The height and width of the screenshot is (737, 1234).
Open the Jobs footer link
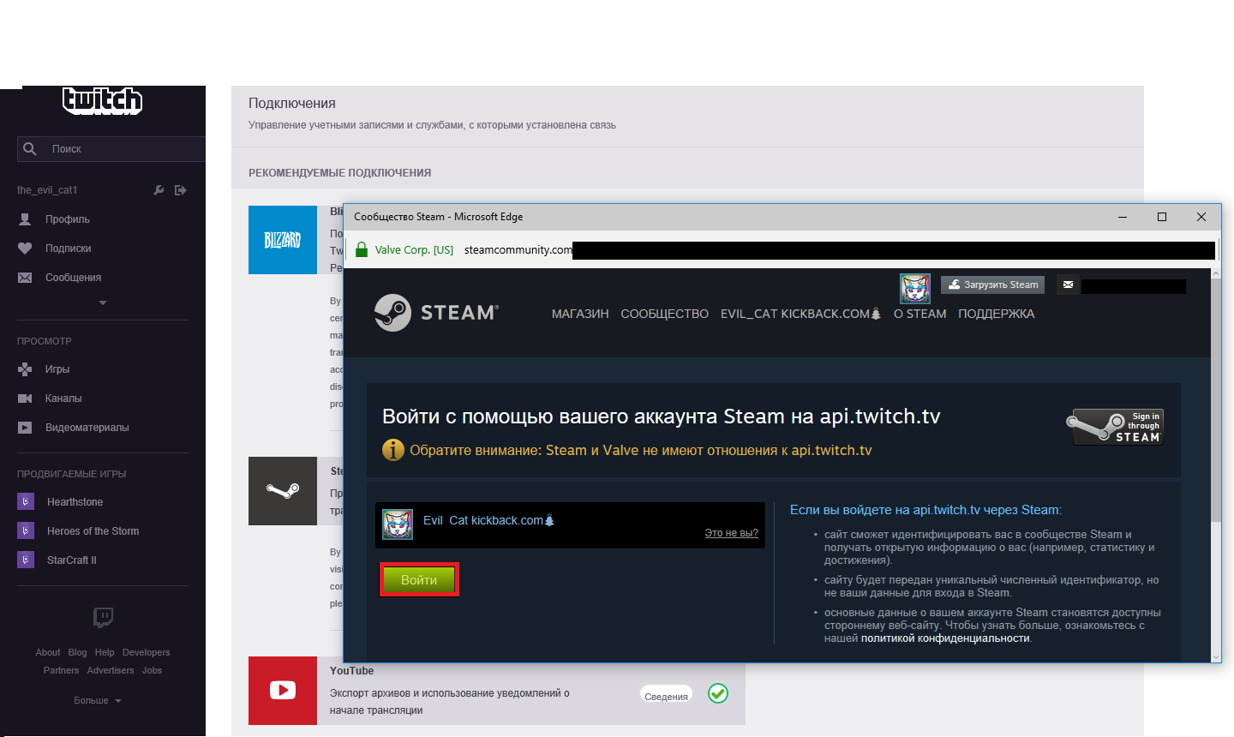click(x=152, y=670)
